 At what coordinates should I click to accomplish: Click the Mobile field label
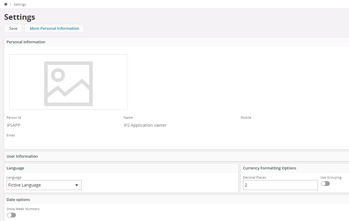[x=246, y=118]
